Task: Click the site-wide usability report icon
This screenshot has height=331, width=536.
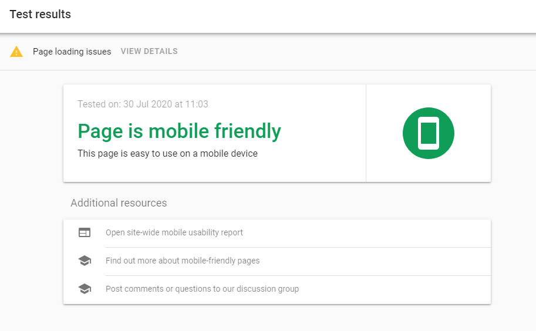Action: pyautogui.click(x=85, y=232)
